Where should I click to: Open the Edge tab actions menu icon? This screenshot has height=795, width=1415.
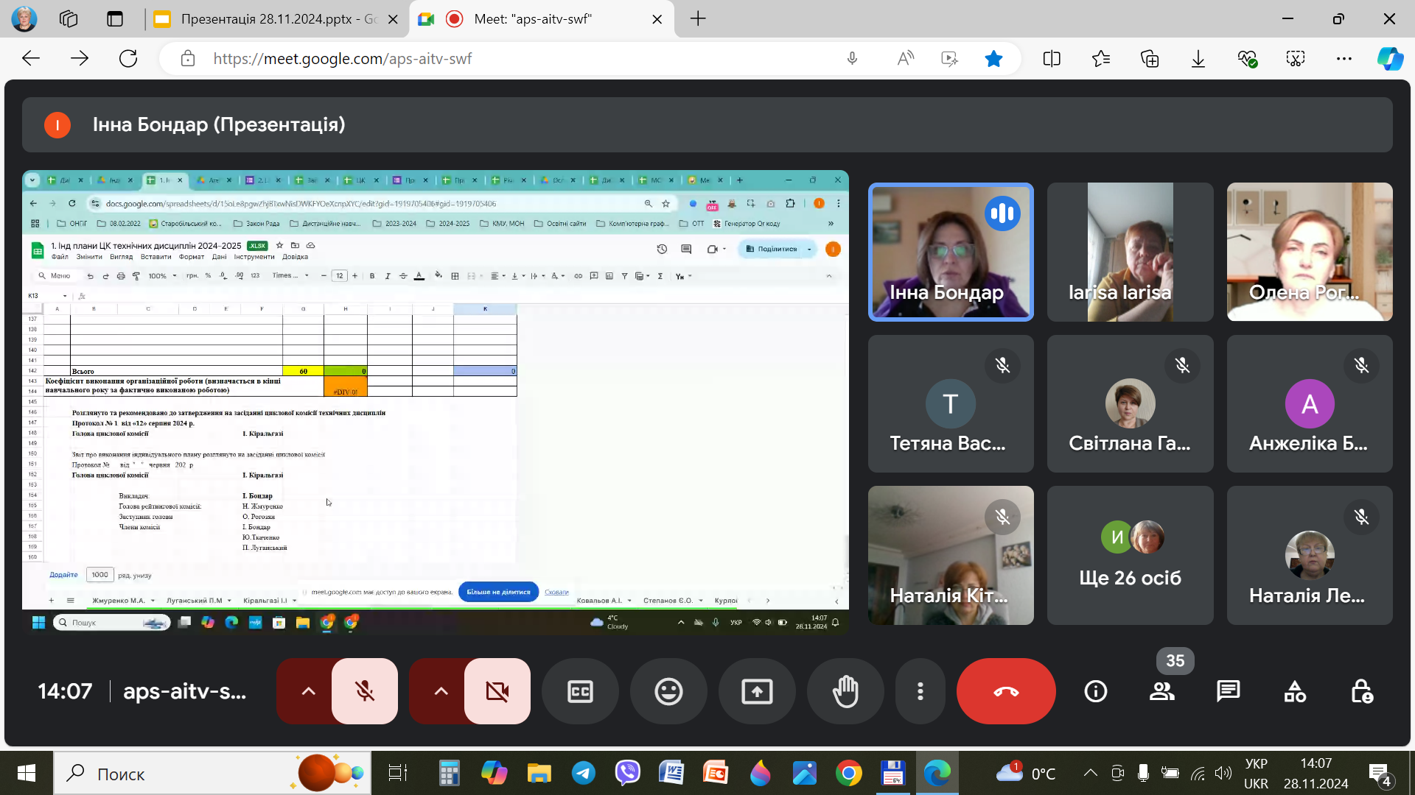click(x=115, y=19)
